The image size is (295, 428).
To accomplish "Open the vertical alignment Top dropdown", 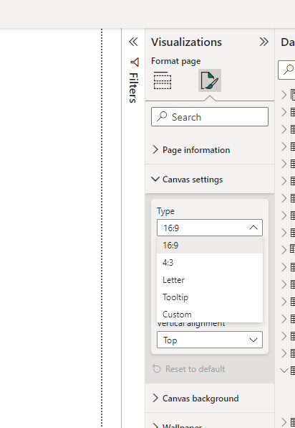I will [210, 340].
